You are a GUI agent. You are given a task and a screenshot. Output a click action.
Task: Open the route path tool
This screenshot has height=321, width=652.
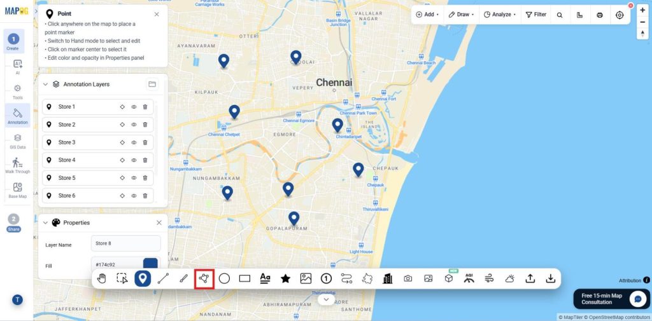click(346, 278)
